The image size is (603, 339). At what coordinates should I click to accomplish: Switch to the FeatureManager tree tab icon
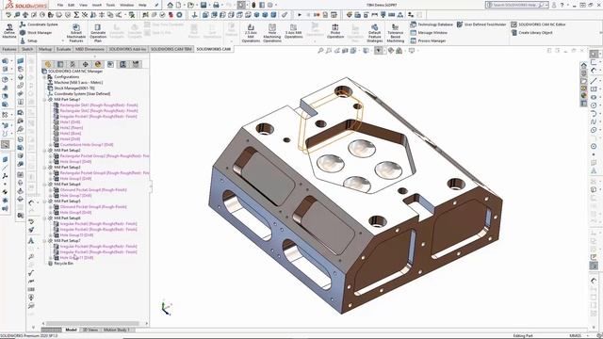[x=48, y=64]
